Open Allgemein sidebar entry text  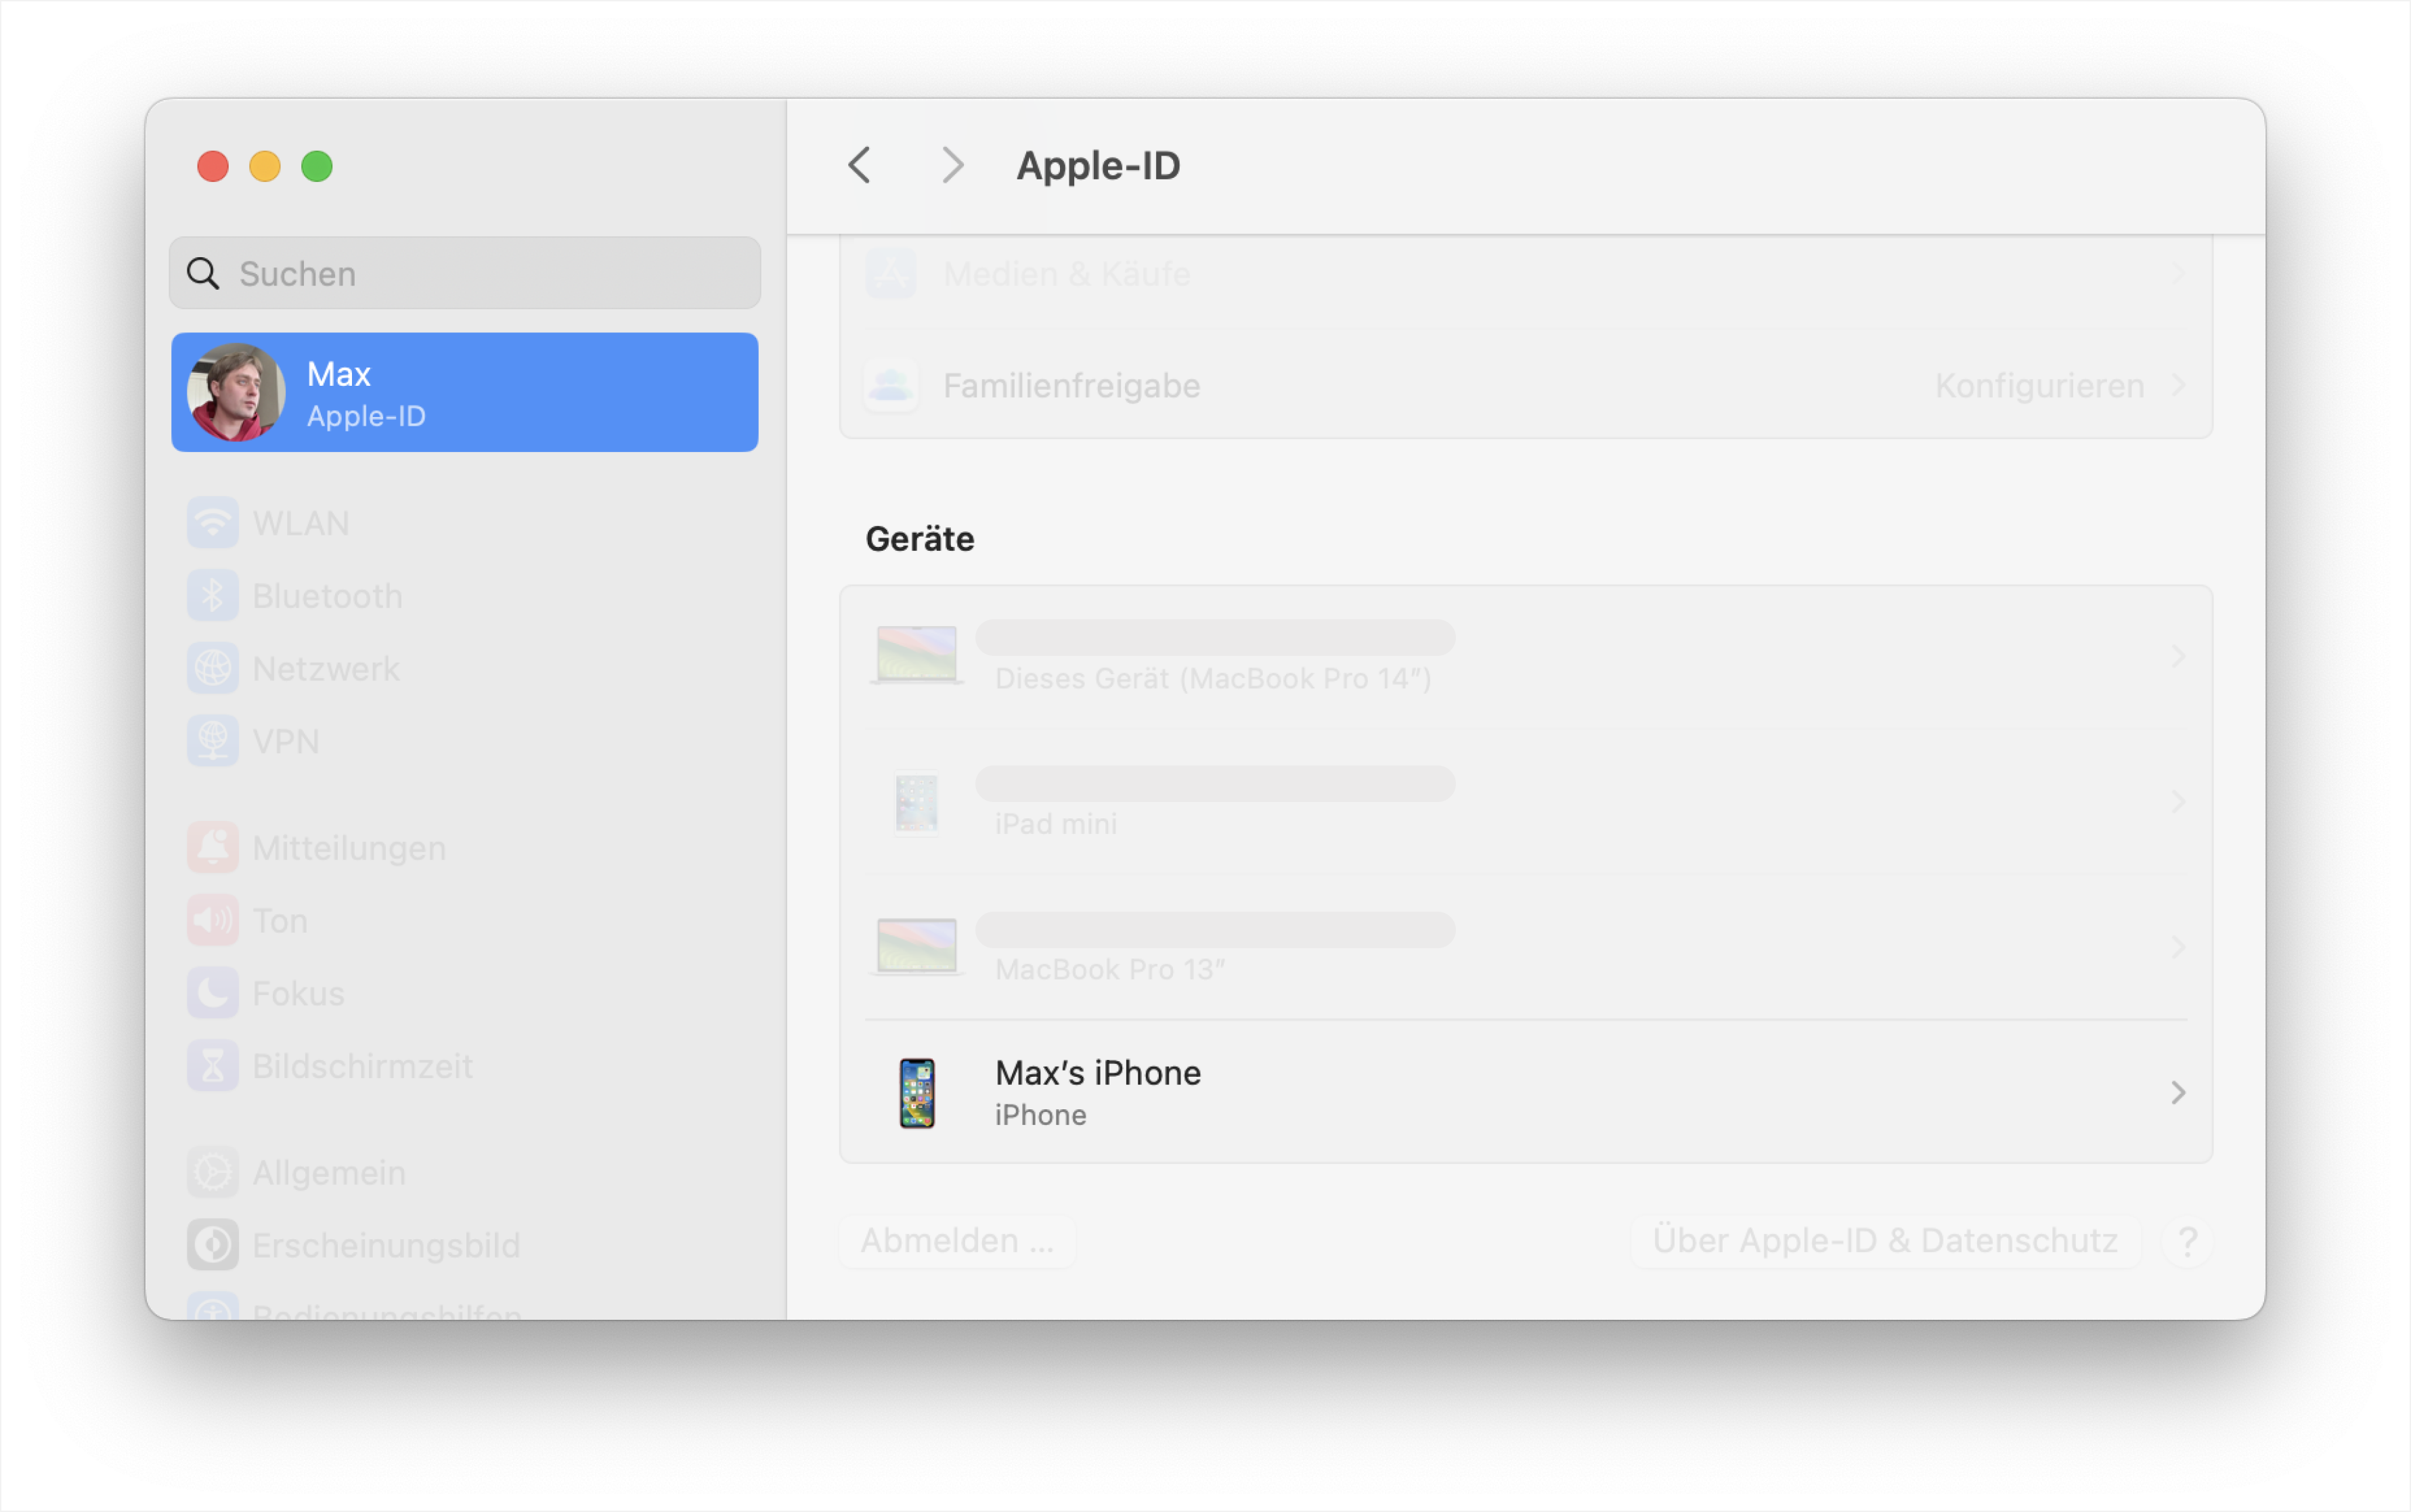(x=329, y=1173)
